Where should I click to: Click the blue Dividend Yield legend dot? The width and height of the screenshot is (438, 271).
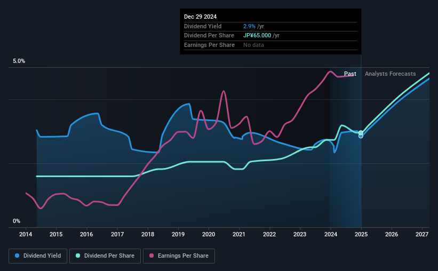[x=17, y=256]
